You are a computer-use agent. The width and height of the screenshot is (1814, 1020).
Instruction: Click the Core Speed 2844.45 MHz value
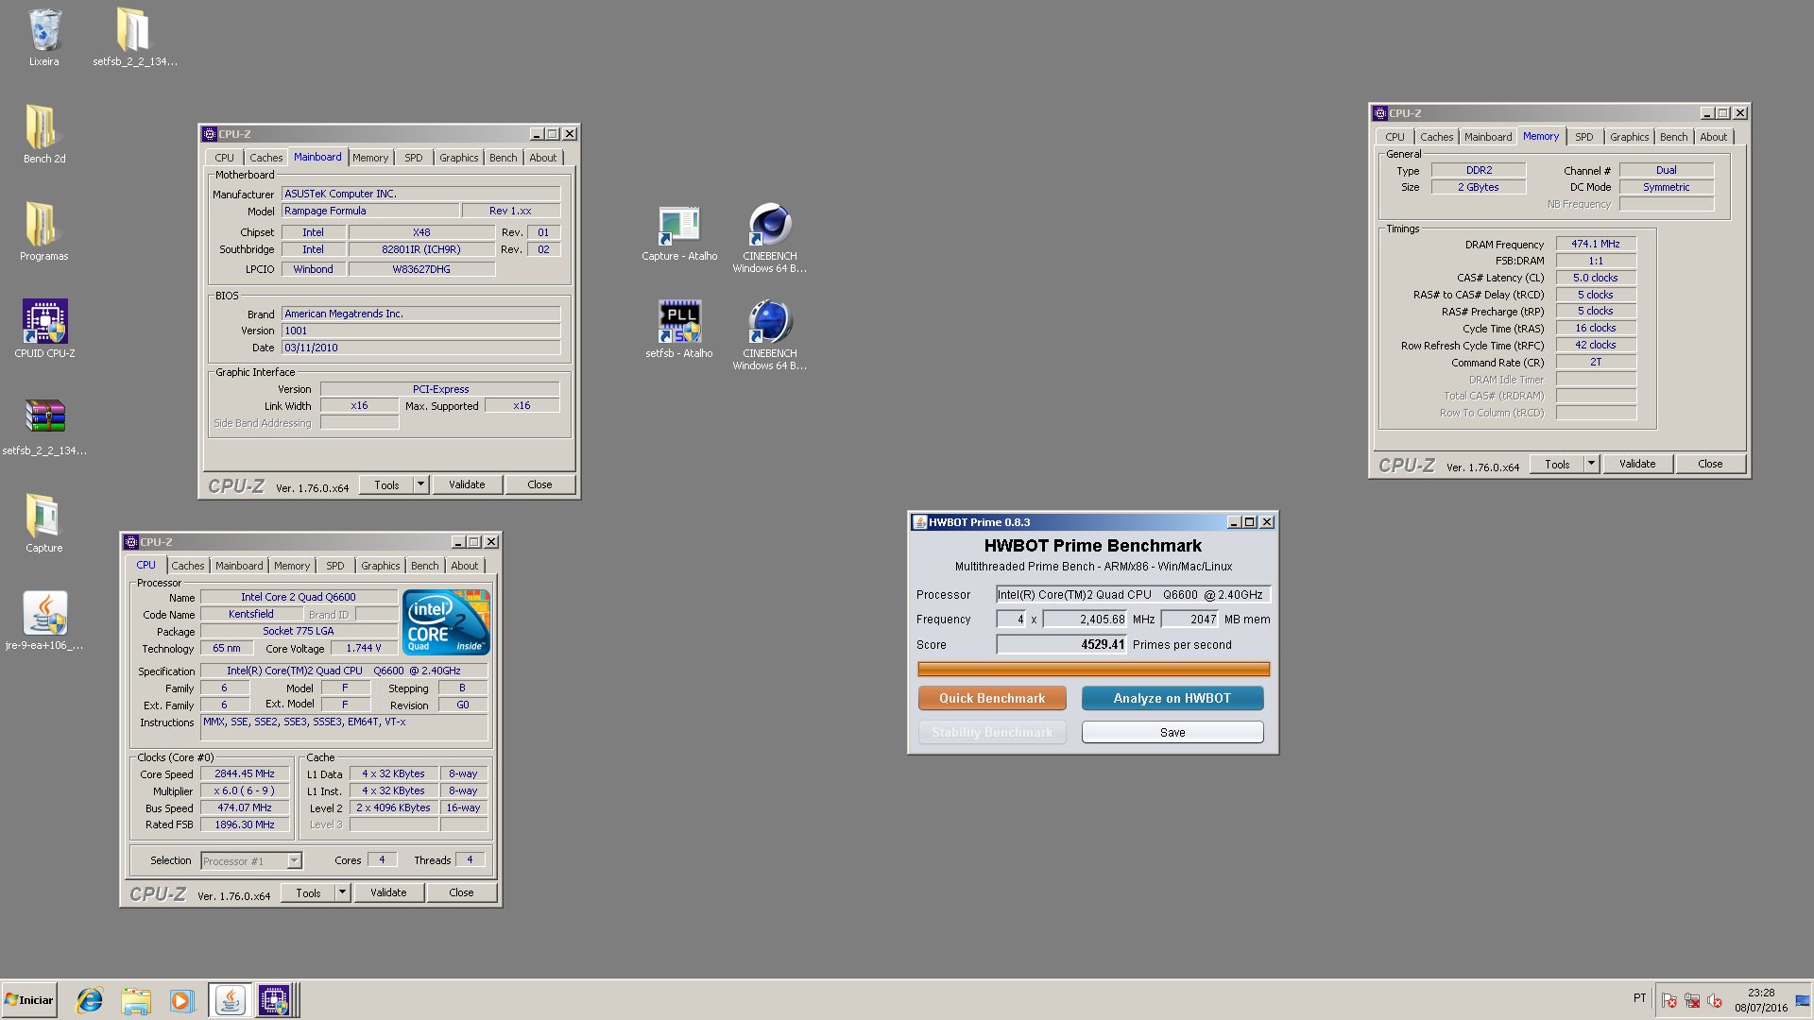click(245, 773)
